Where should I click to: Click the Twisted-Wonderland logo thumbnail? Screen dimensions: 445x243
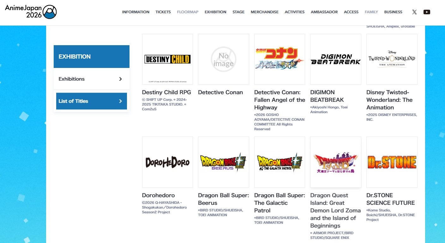pos(392,59)
